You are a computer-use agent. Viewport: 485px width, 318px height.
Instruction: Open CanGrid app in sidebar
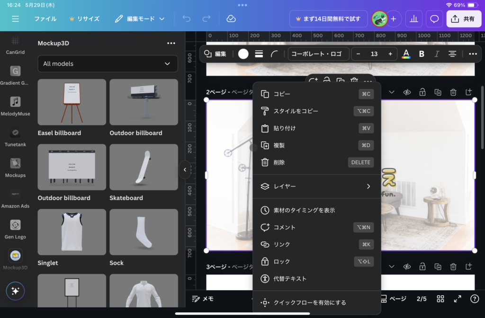(15, 45)
